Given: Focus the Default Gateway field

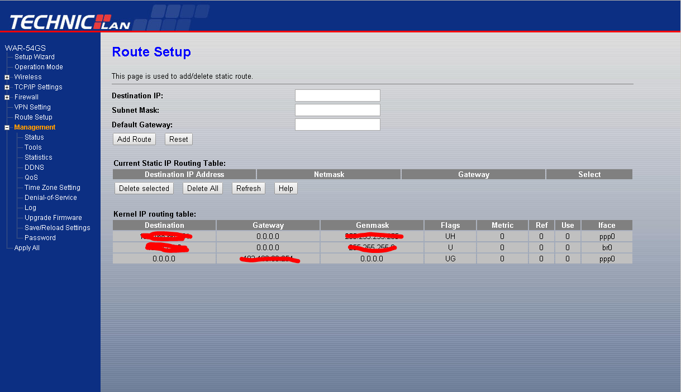Looking at the screenshot, I should pos(337,125).
